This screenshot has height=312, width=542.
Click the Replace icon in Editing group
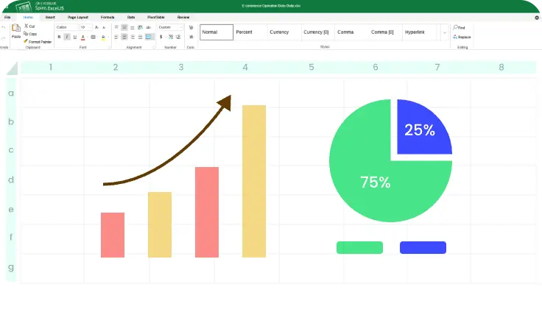point(455,37)
